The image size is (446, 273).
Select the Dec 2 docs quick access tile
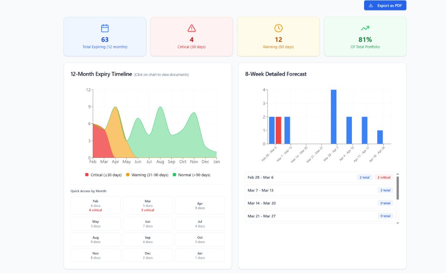148,256
